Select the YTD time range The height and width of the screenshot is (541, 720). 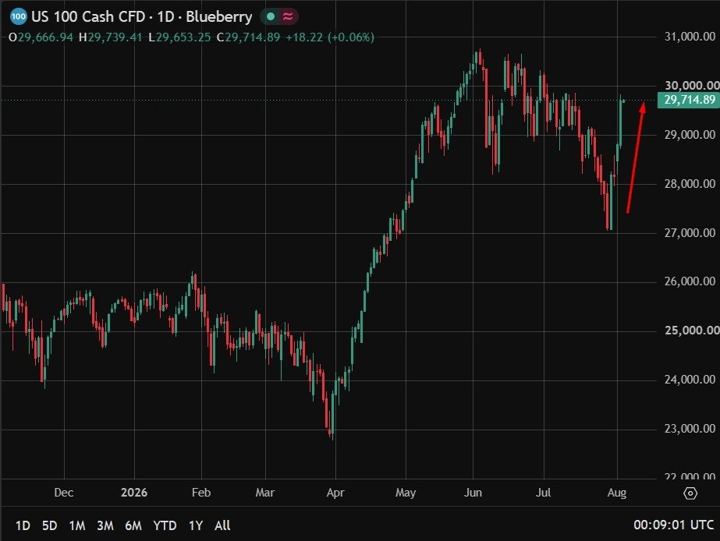point(165,525)
